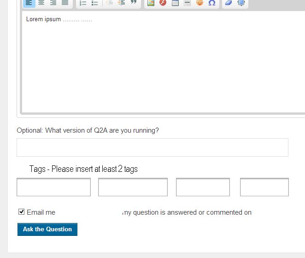Decrease the paragraph indent
This screenshot has width=305, height=258.
click(109, 3)
